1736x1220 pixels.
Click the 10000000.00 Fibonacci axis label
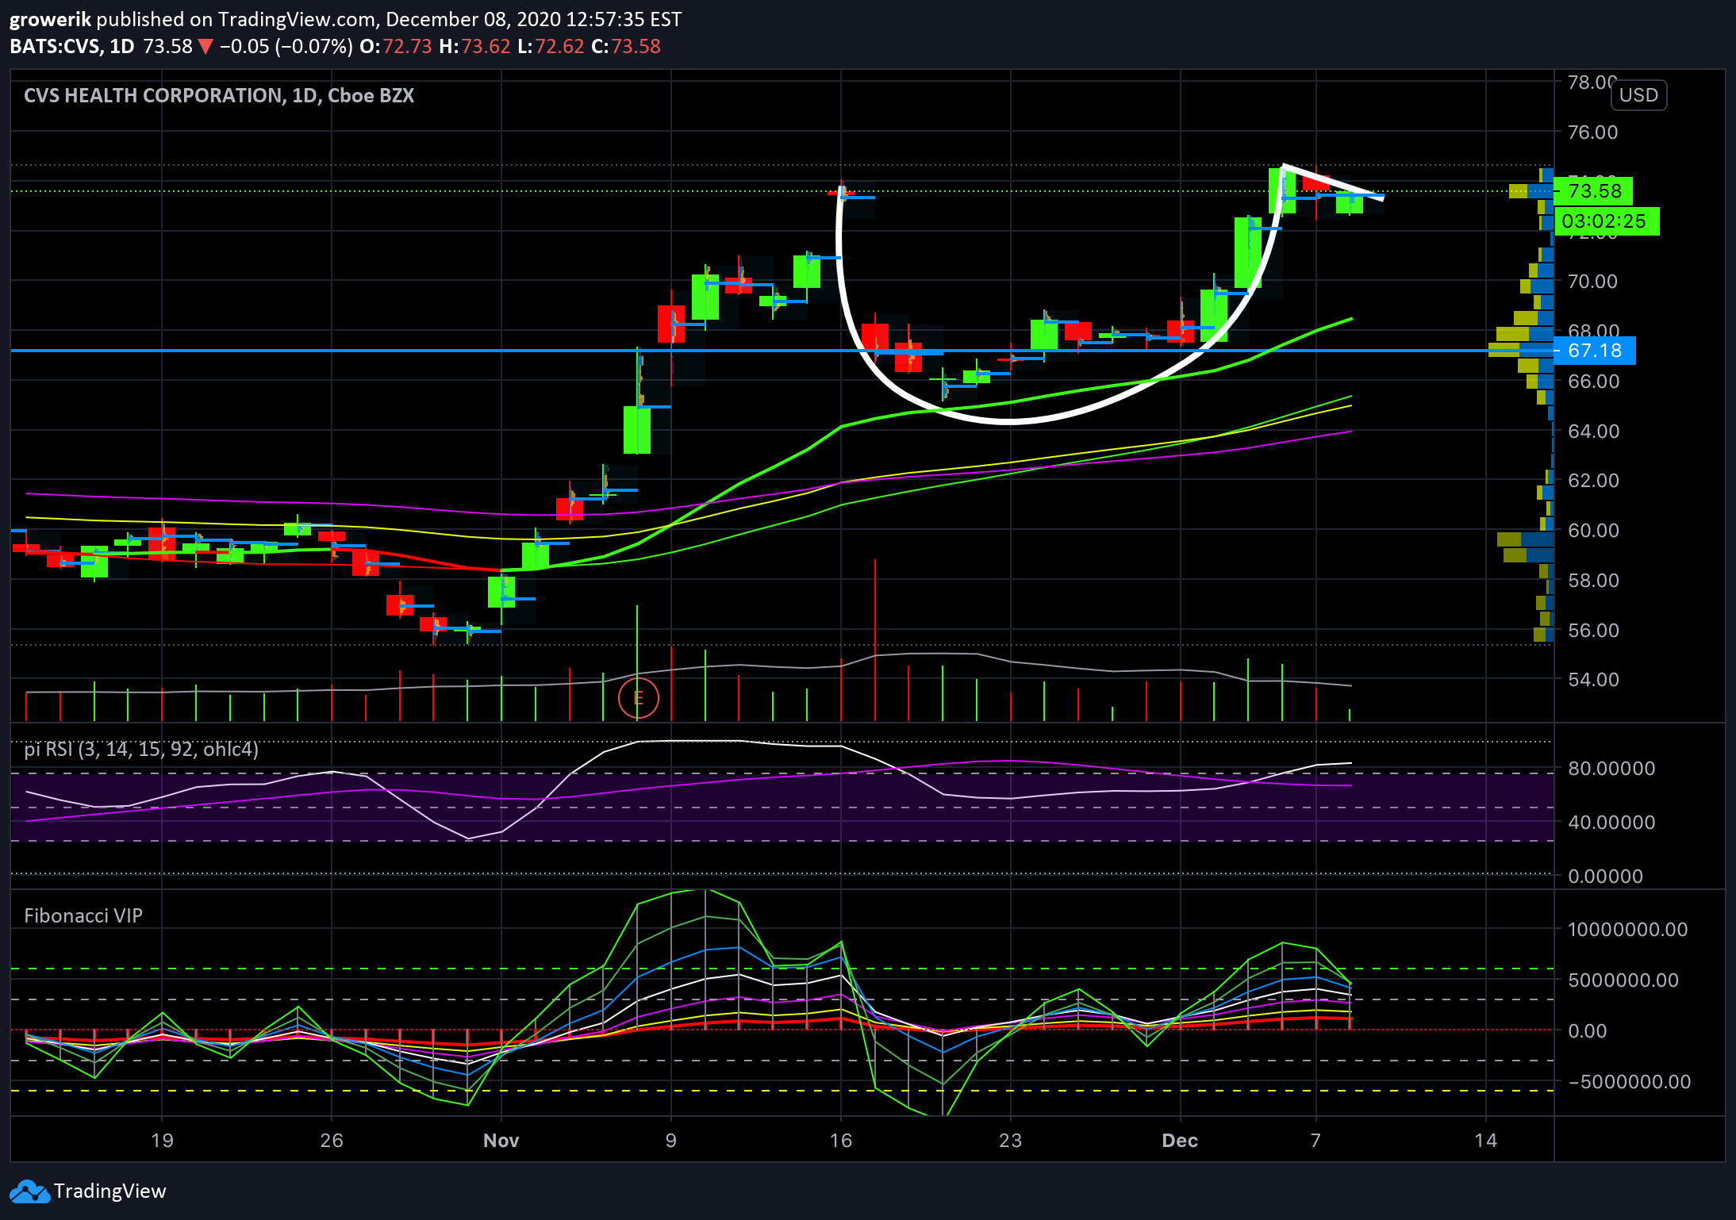(1627, 930)
